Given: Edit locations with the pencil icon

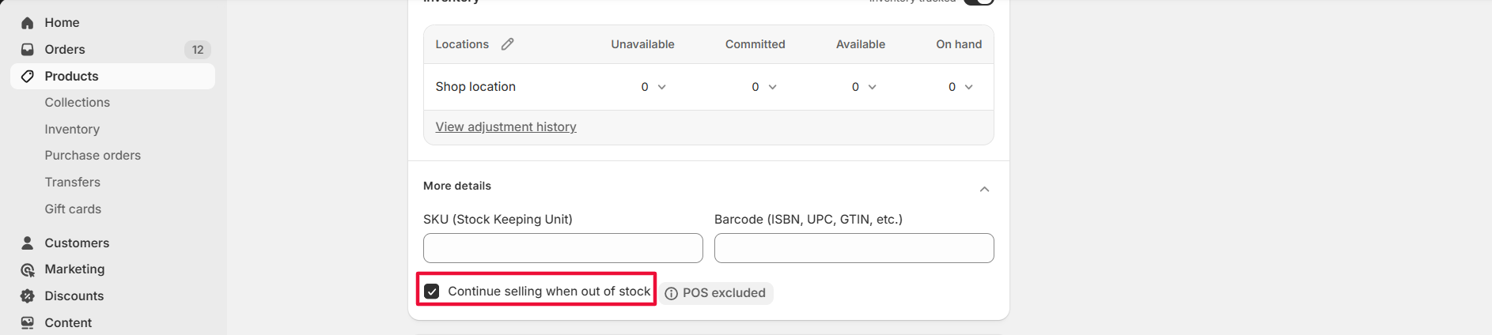Looking at the screenshot, I should 508,44.
